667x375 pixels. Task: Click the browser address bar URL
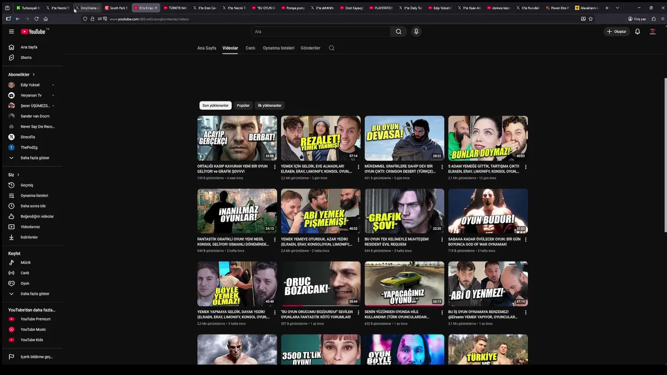click(x=149, y=19)
